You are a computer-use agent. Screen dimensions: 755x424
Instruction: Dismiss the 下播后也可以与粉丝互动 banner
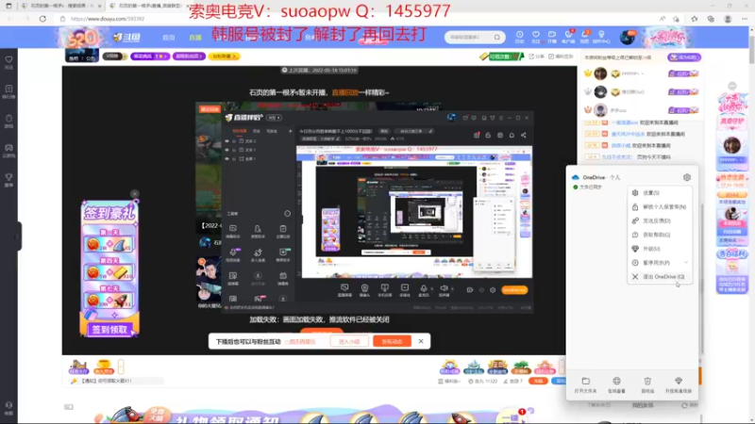click(x=421, y=341)
